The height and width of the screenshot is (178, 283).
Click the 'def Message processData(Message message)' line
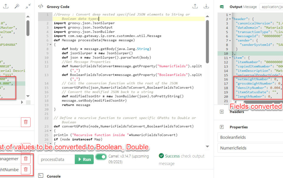click(x=94, y=40)
